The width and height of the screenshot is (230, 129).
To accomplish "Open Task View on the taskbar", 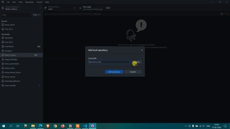I will point(18,126).
